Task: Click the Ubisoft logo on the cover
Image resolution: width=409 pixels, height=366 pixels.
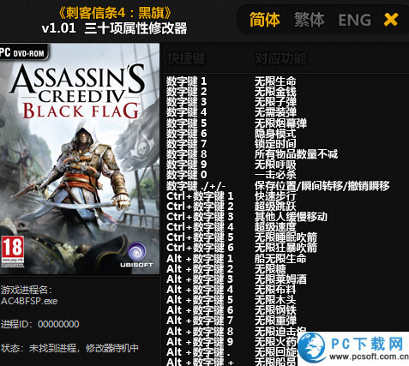Action: [x=136, y=255]
